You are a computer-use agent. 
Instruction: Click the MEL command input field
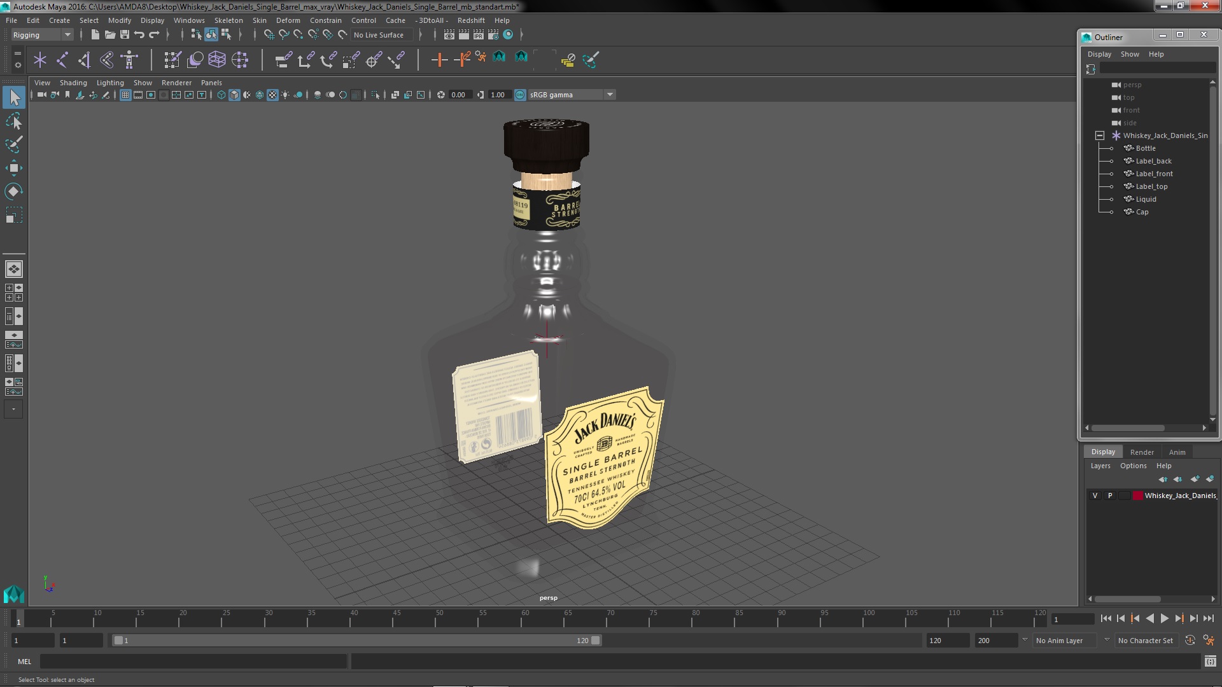coord(193,662)
